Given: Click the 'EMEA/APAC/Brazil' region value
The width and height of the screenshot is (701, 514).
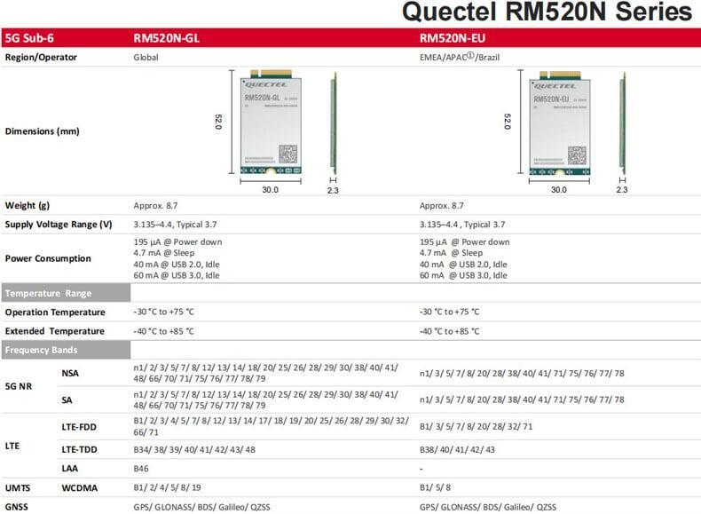Looking at the screenshot, I should [x=460, y=57].
